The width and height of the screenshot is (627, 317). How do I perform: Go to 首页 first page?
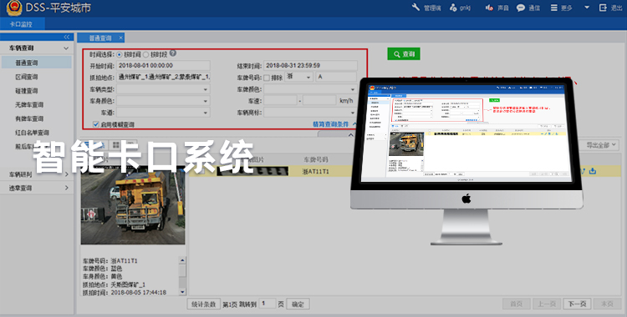[517, 304]
